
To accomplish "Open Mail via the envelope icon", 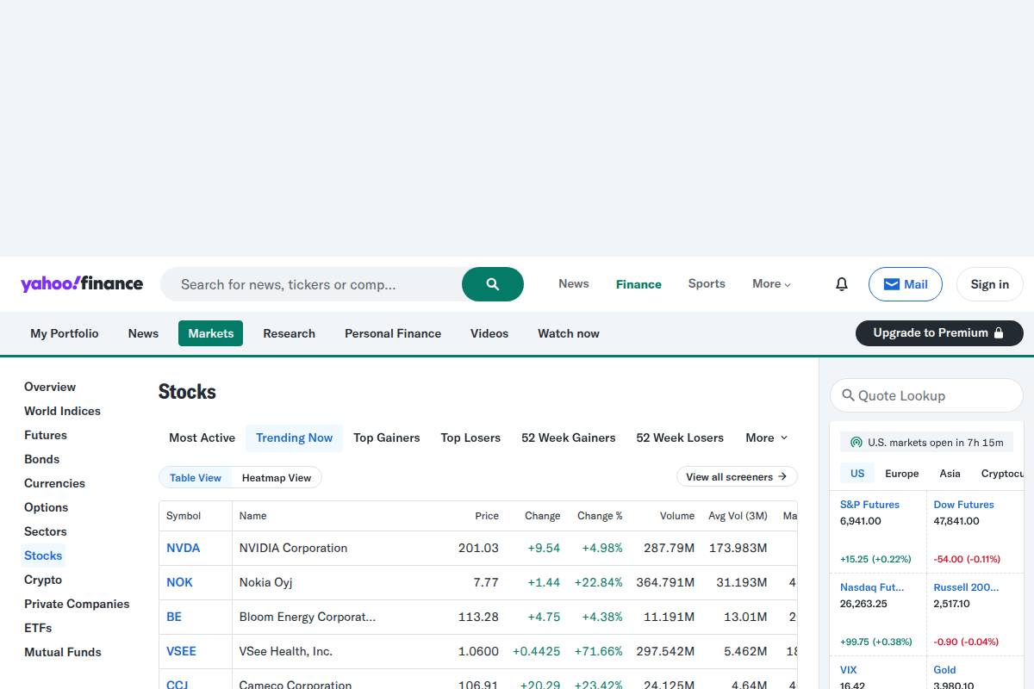I will (894, 283).
